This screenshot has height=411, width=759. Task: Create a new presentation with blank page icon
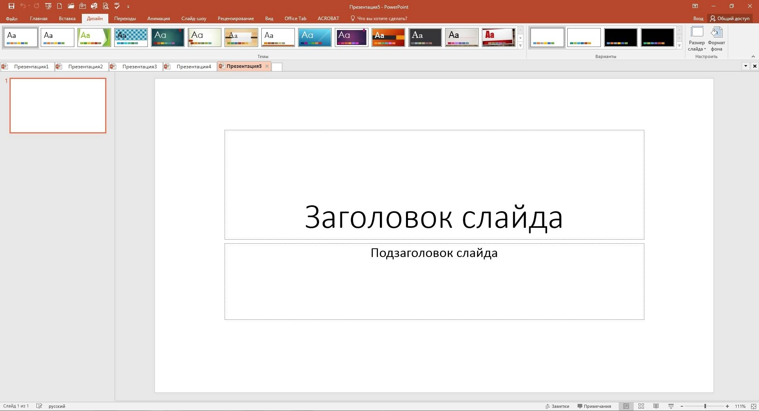click(x=60, y=6)
